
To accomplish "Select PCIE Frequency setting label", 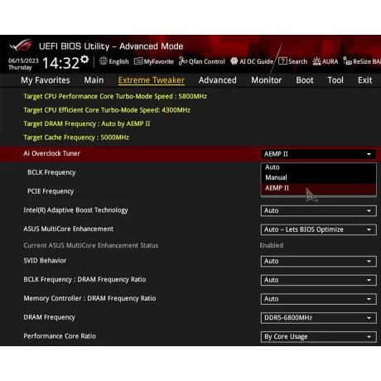I will [51, 191].
